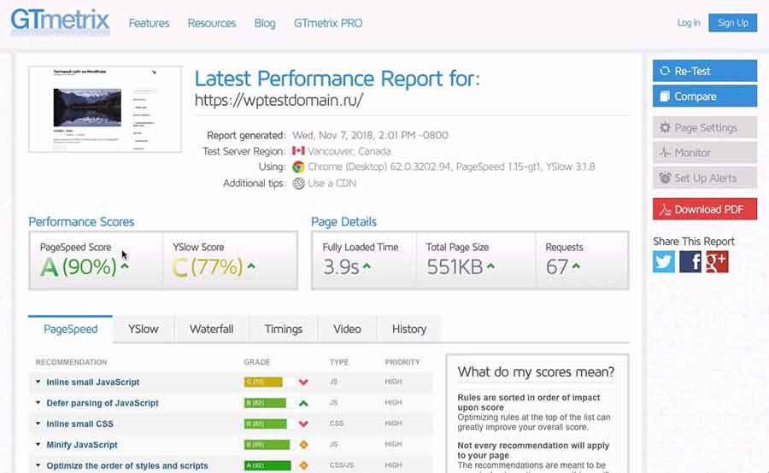Screen dimensions: 769x473
Task: Open the site screenshot thumbnail
Action: [x=105, y=109]
